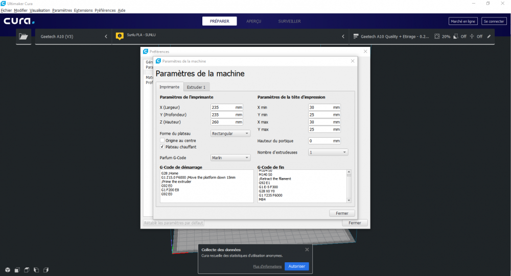Open the Paramètres menu

coord(62,10)
